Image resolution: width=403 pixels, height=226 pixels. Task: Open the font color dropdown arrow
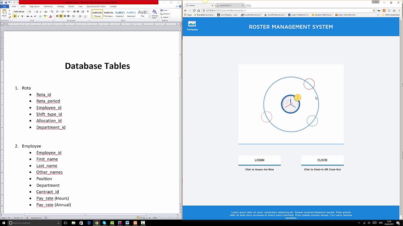click(53, 16)
